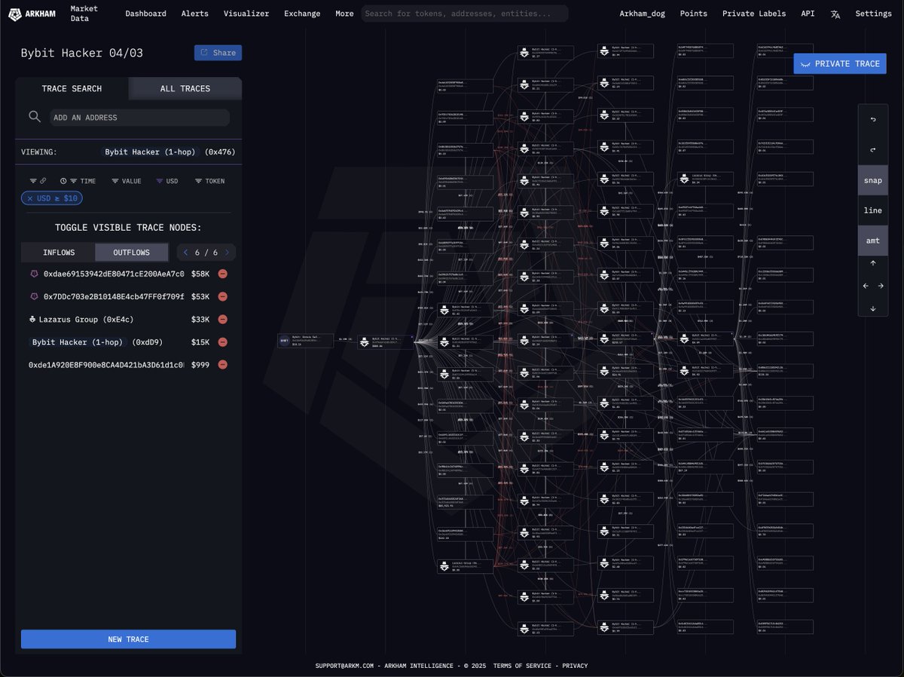Click entity icon beside 0xdae69153942d address

point(33,274)
